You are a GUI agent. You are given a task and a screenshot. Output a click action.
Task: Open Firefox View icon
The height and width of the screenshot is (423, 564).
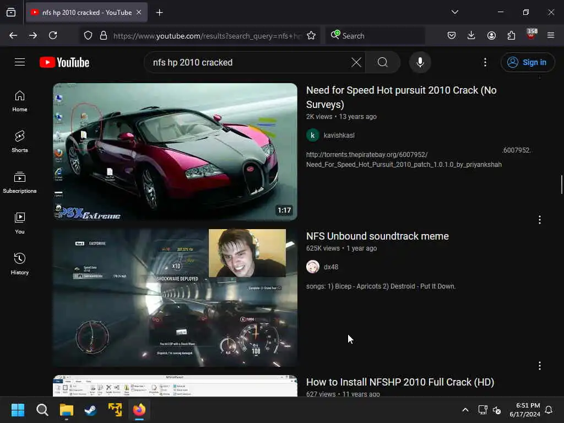[11, 12]
